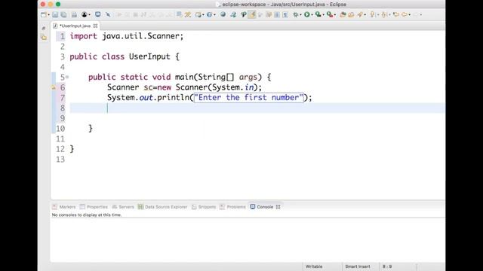Open the External Tools dropdown arrow
Viewport: 483px width, 271px height.
(335, 15)
